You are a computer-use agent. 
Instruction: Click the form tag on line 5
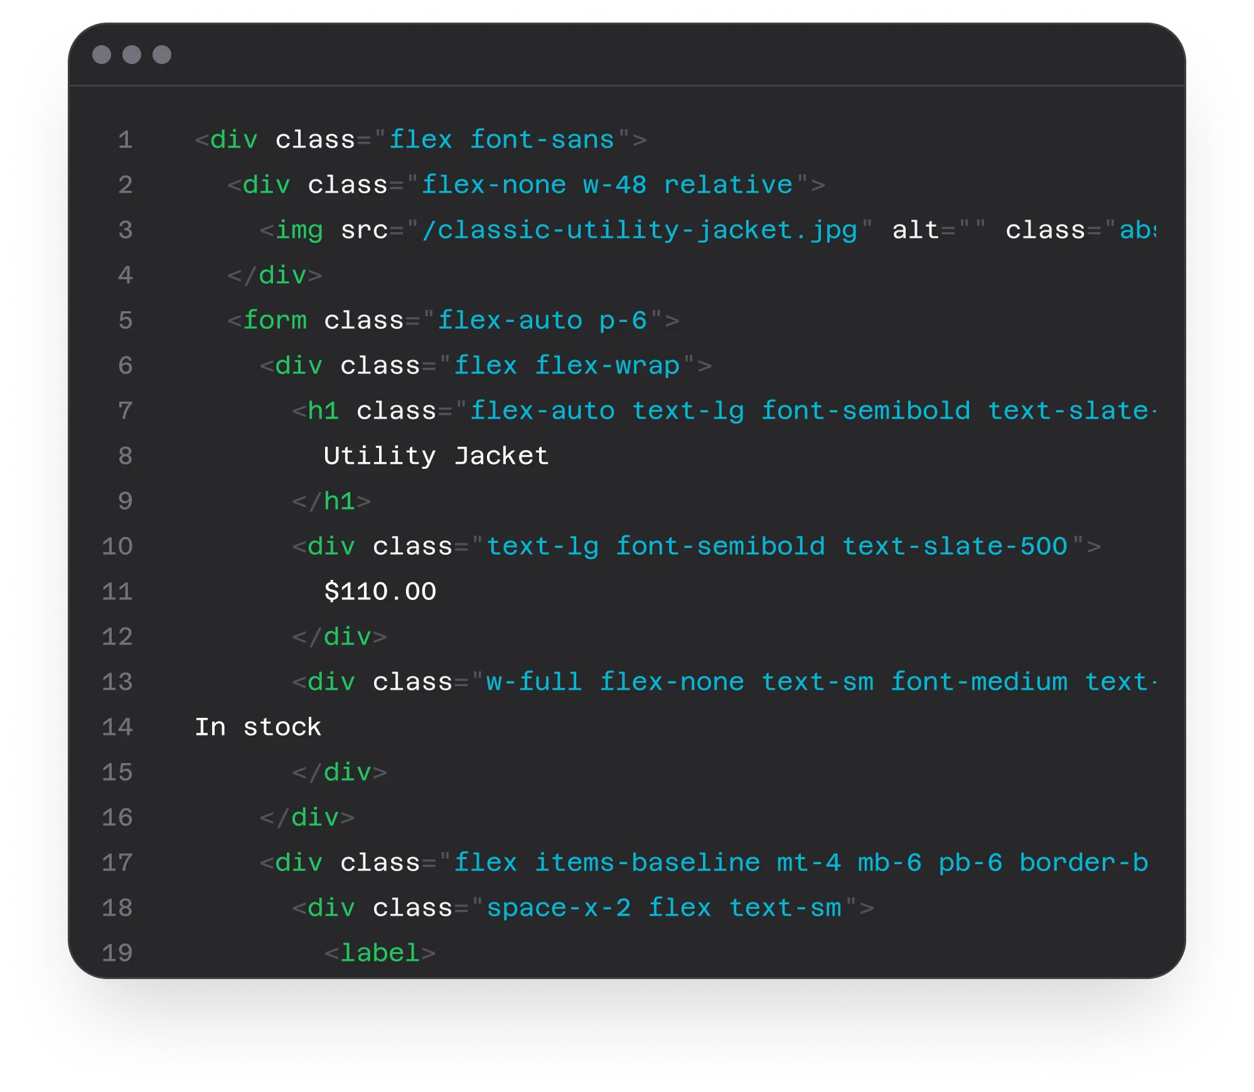coord(279,321)
